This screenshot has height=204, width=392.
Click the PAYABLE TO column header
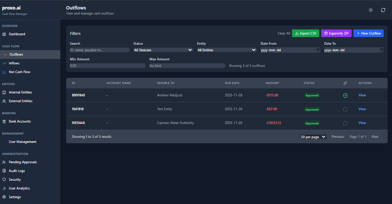point(165,83)
